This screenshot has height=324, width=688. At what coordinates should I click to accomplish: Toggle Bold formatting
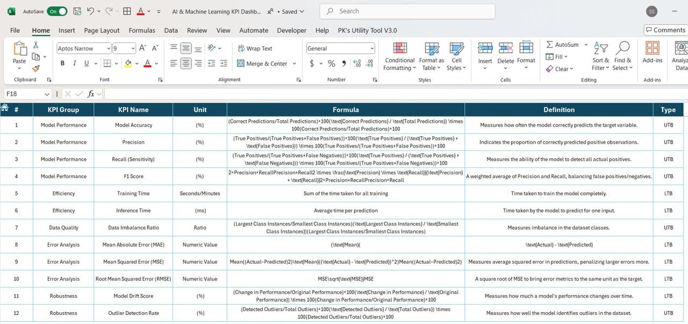62,63
